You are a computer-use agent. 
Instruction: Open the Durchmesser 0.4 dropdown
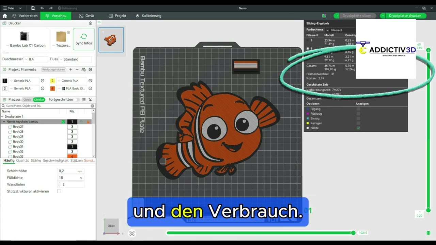[36, 59]
